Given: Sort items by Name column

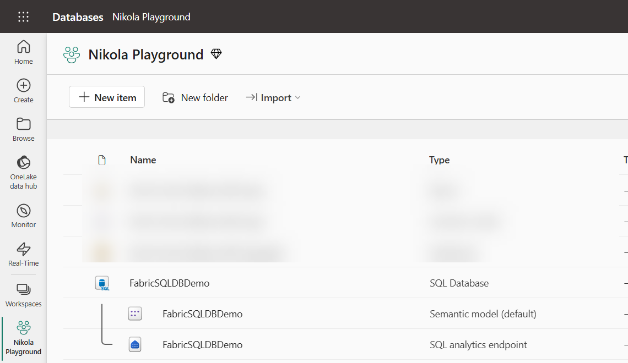Looking at the screenshot, I should [143, 160].
